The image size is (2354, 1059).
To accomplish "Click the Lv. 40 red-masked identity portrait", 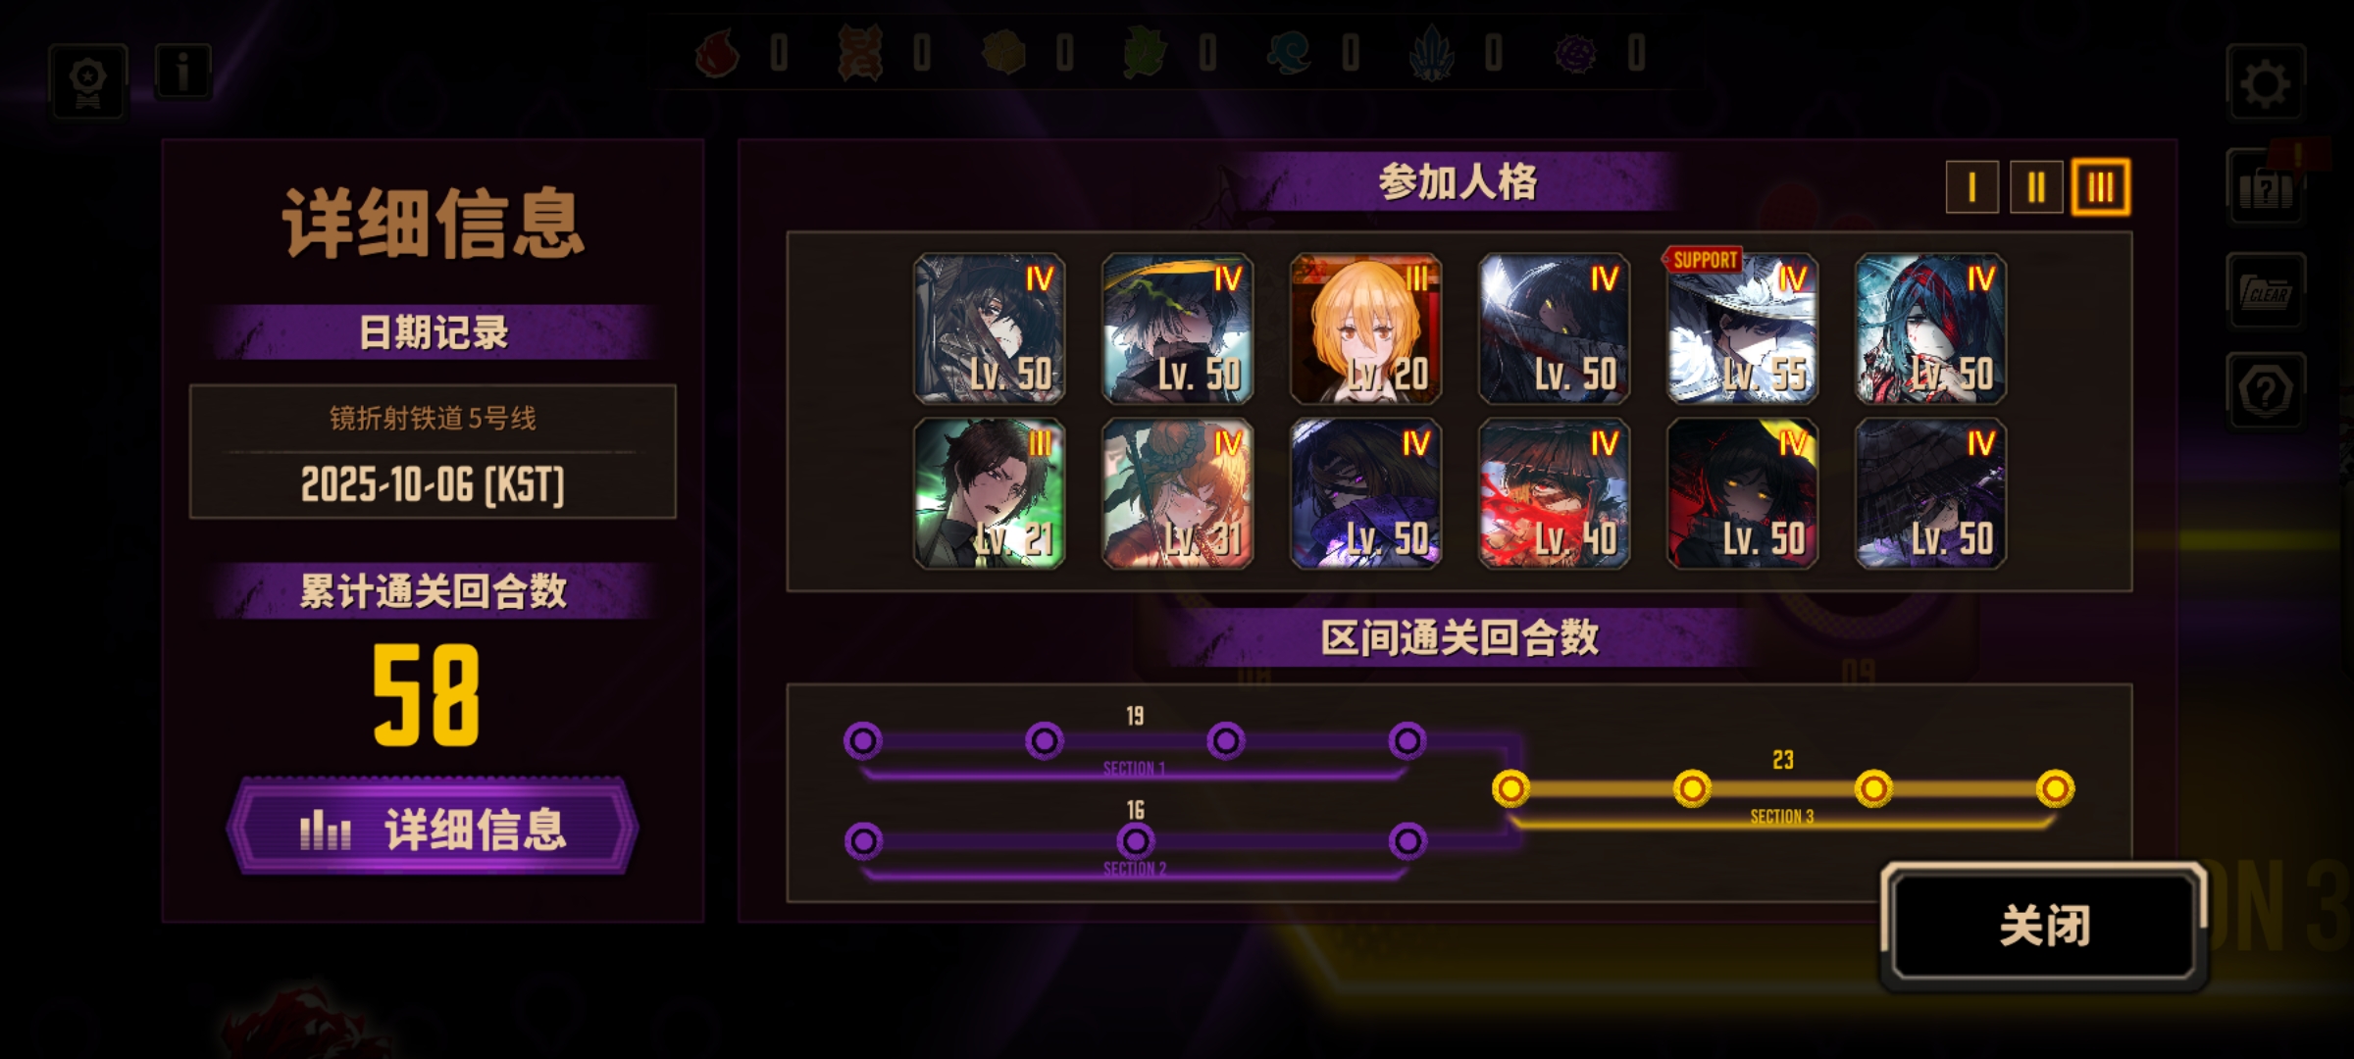I will pyautogui.click(x=1555, y=493).
